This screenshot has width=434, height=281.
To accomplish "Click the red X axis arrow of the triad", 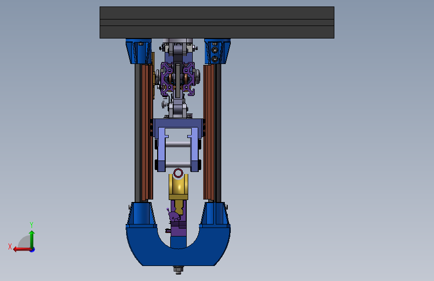I will (x=22, y=249).
